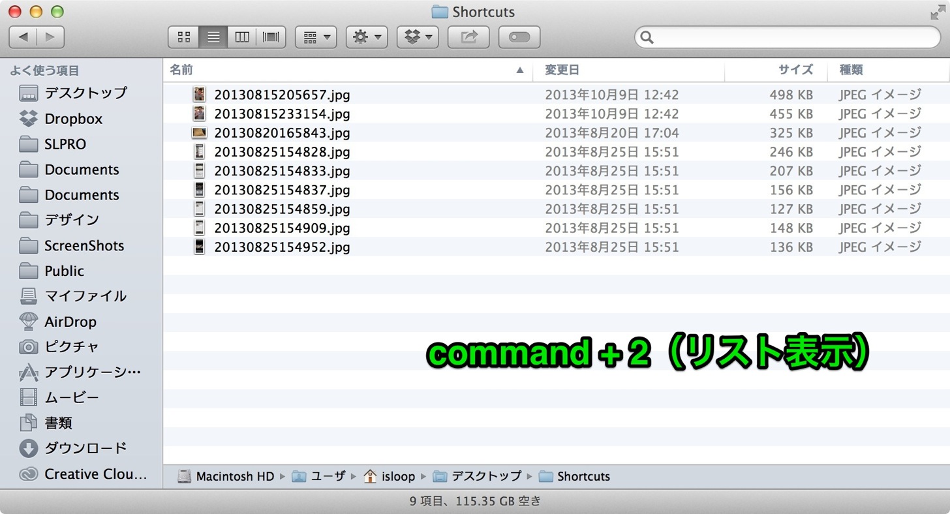The image size is (950, 514).
Task: Switch to icon view
Action: click(x=183, y=37)
